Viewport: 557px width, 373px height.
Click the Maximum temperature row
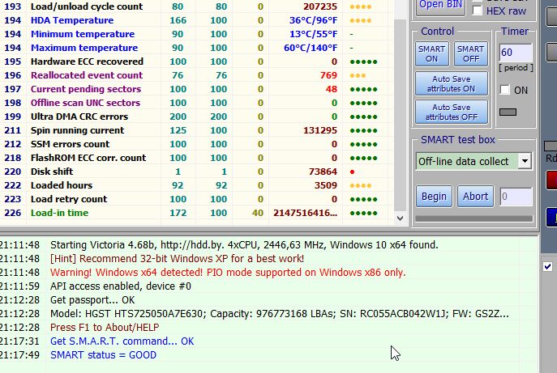pyautogui.click(x=195, y=48)
